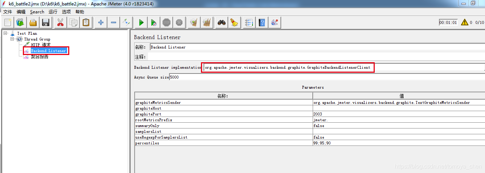Open the 运行 menu
485x173 pixels.
(x=53, y=12)
